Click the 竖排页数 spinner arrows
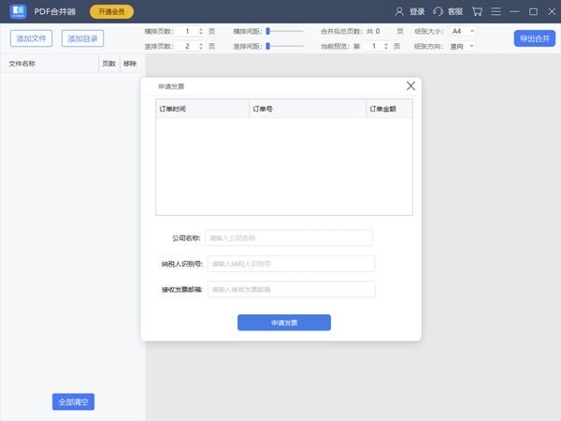The width and height of the screenshot is (561, 421). pyautogui.click(x=201, y=46)
